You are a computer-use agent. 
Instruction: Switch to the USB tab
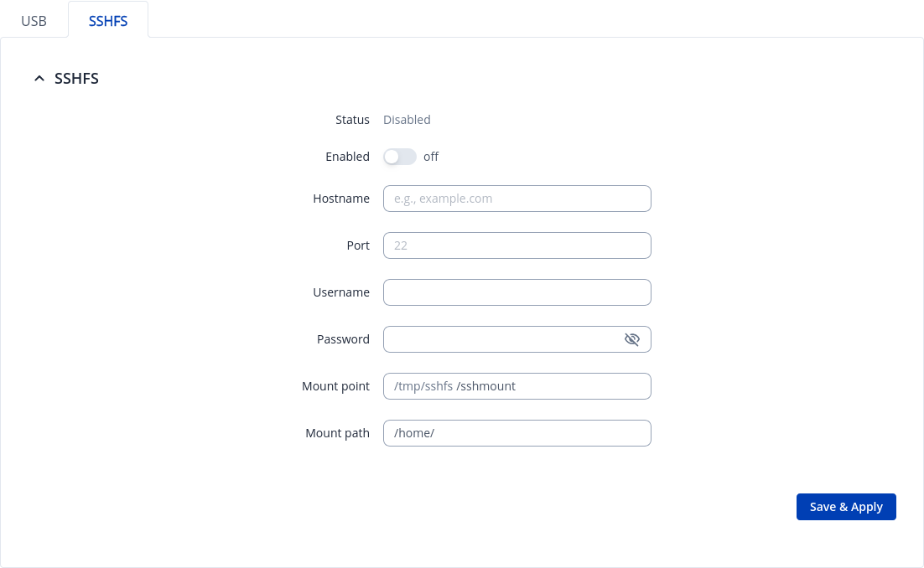point(34,21)
